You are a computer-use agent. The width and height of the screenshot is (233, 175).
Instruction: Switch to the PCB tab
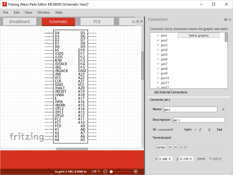(97, 22)
